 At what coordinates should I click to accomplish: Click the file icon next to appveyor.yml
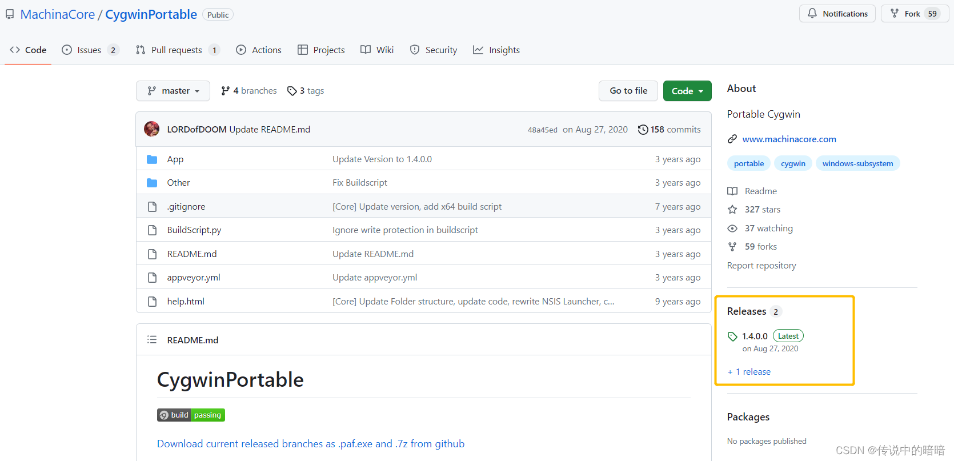click(x=152, y=278)
